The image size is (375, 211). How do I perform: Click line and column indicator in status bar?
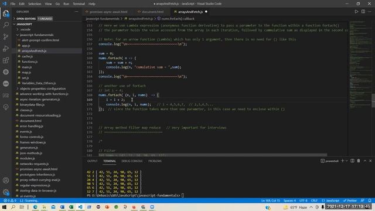(271, 200)
